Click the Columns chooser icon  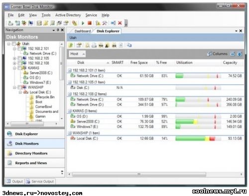(209, 54)
